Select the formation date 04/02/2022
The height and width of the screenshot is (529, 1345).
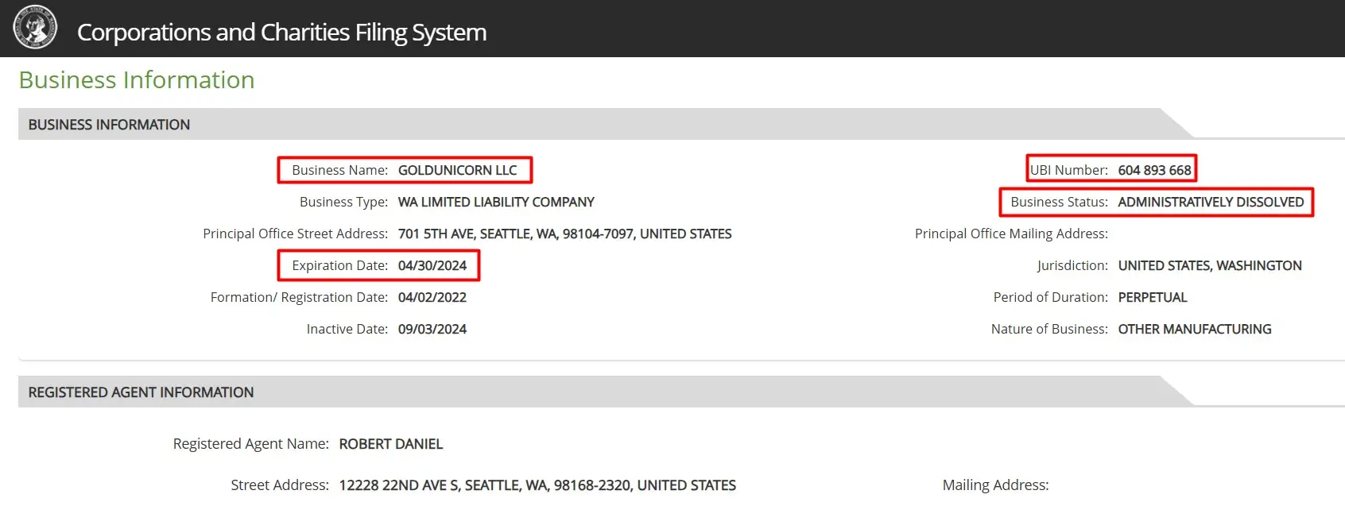[x=432, y=297]
